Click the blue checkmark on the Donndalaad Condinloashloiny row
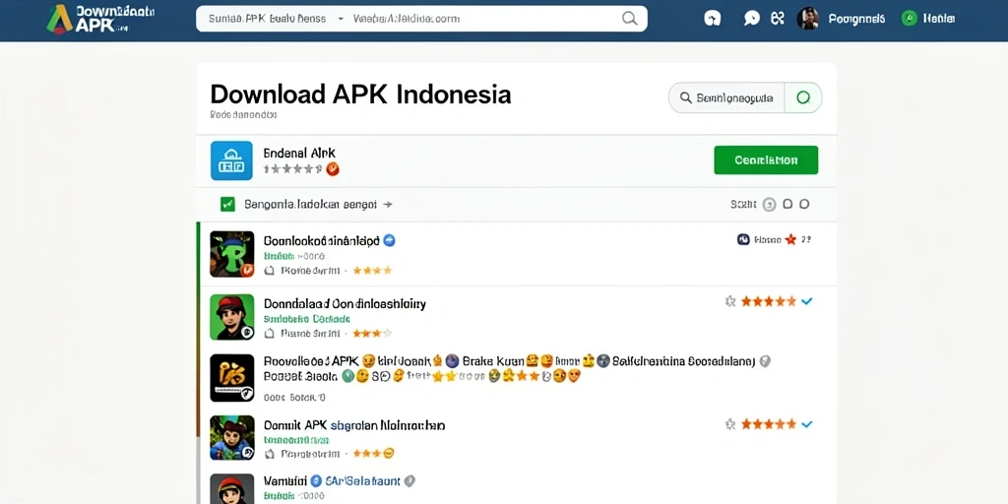1008x504 pixels. pos(807,301)
